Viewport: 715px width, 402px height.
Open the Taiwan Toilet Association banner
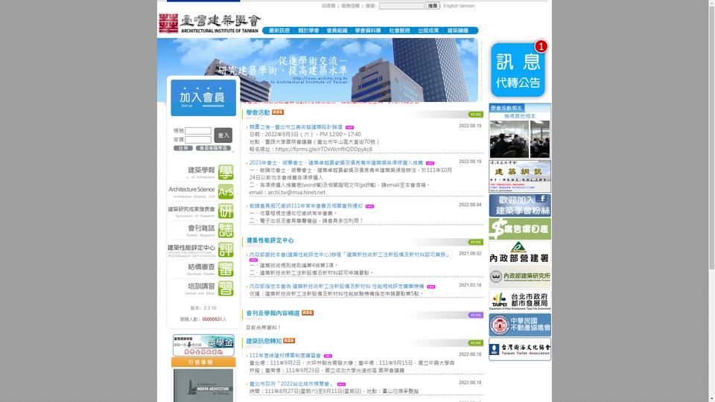(x=520, y=349)
